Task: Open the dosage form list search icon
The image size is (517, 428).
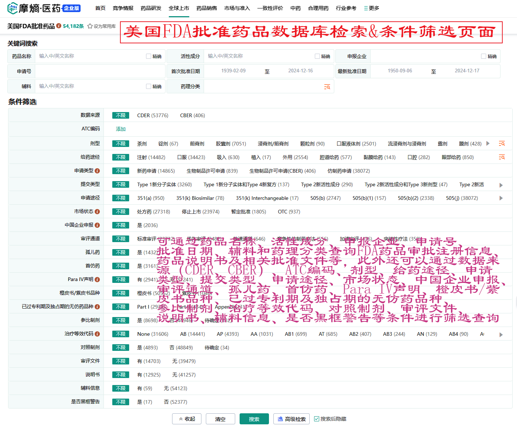Action: point(502,144)
